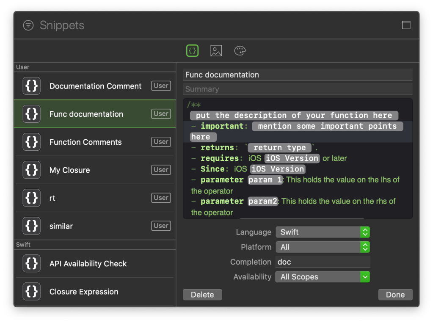Expand the Availability dropdown showing All Scopes

(x=323, y=277)
